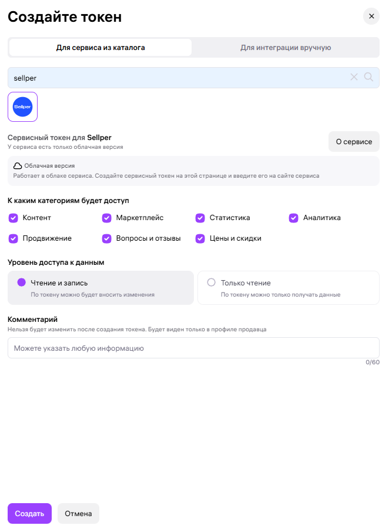Uncheck Вопросы и отзывы checkbox
Screen dimensions: 389x532
pyautogui.click(x=107, y=238)
